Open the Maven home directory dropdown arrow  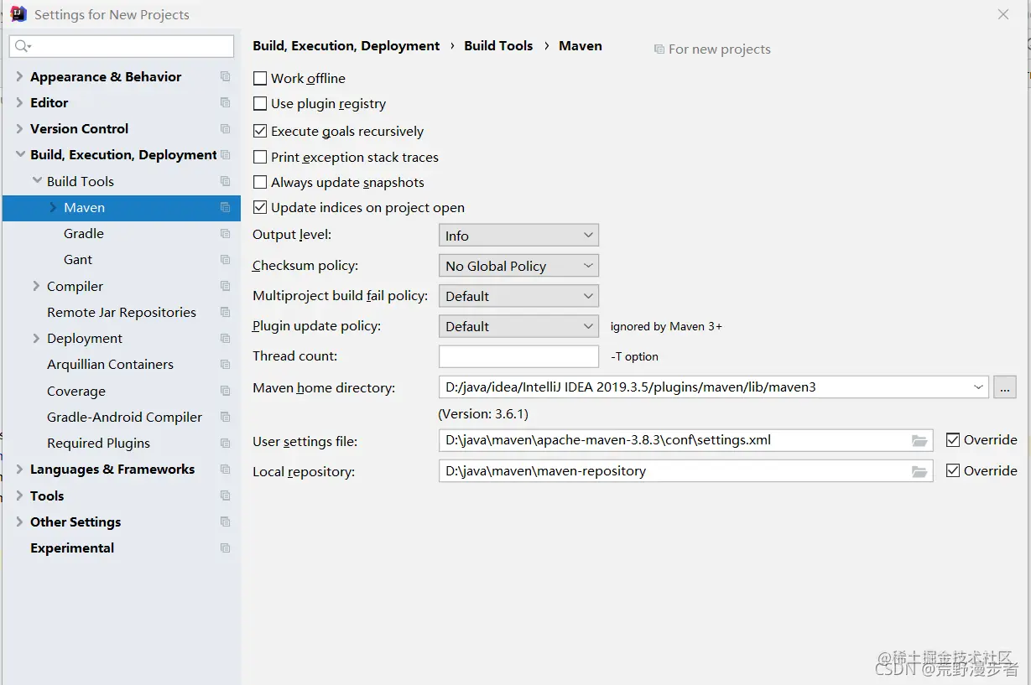(979, 387)
